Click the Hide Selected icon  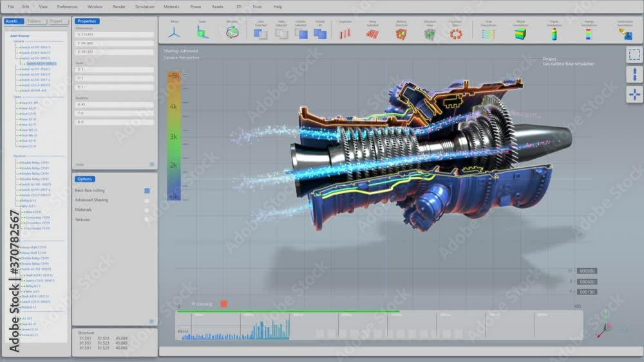tap(281, 34)
